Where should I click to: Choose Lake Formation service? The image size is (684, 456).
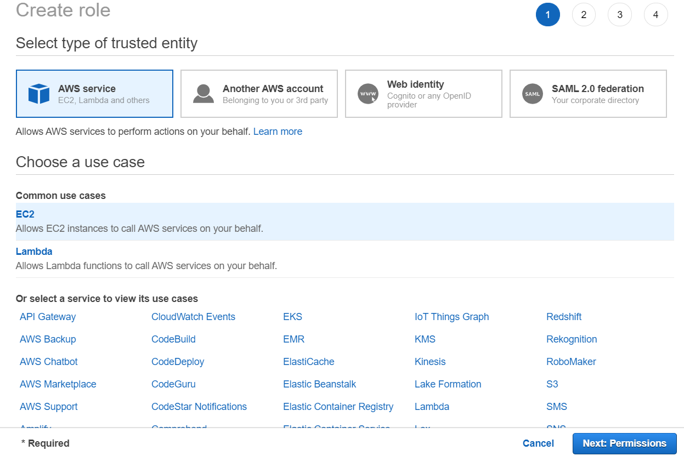coord(448,384)
